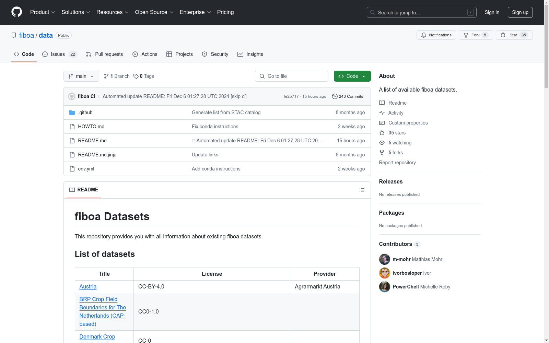
Task: Click the Notifications bell button
Action: 436,35
